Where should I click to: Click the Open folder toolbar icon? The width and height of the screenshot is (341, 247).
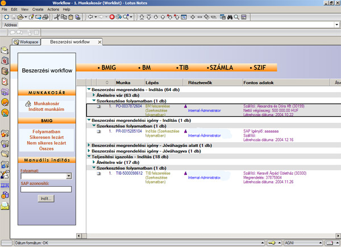(20, 17)
